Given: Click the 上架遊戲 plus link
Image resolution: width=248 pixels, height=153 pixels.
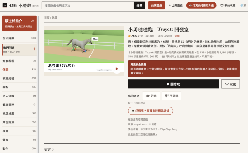Looking at the screenshot, I should coord(176,5).
